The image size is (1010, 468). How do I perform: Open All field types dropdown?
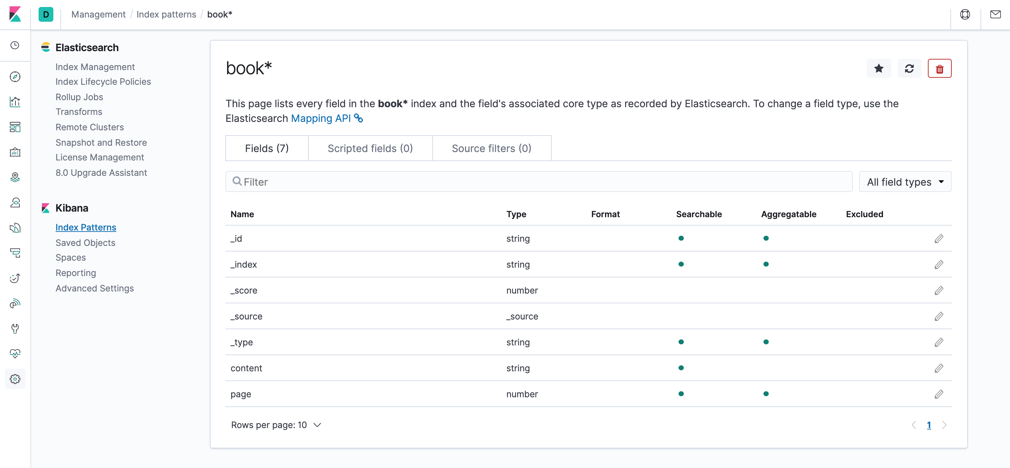pyautogui.click(x=904, y=182)
